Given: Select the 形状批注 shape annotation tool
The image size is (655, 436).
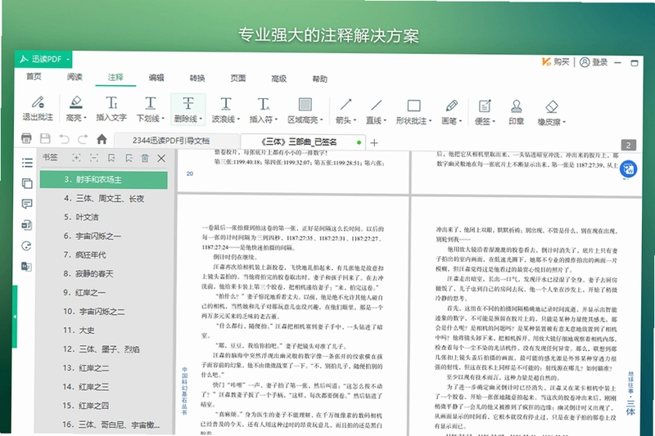Looking at the screenshot, I should click(413, 112).
